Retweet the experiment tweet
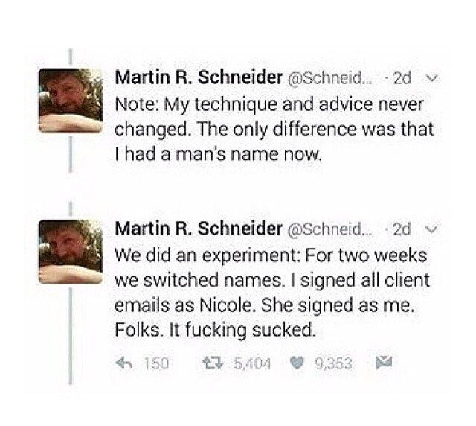Image resolution: width=476 pixels, height=426 pixels. point(210,363)
